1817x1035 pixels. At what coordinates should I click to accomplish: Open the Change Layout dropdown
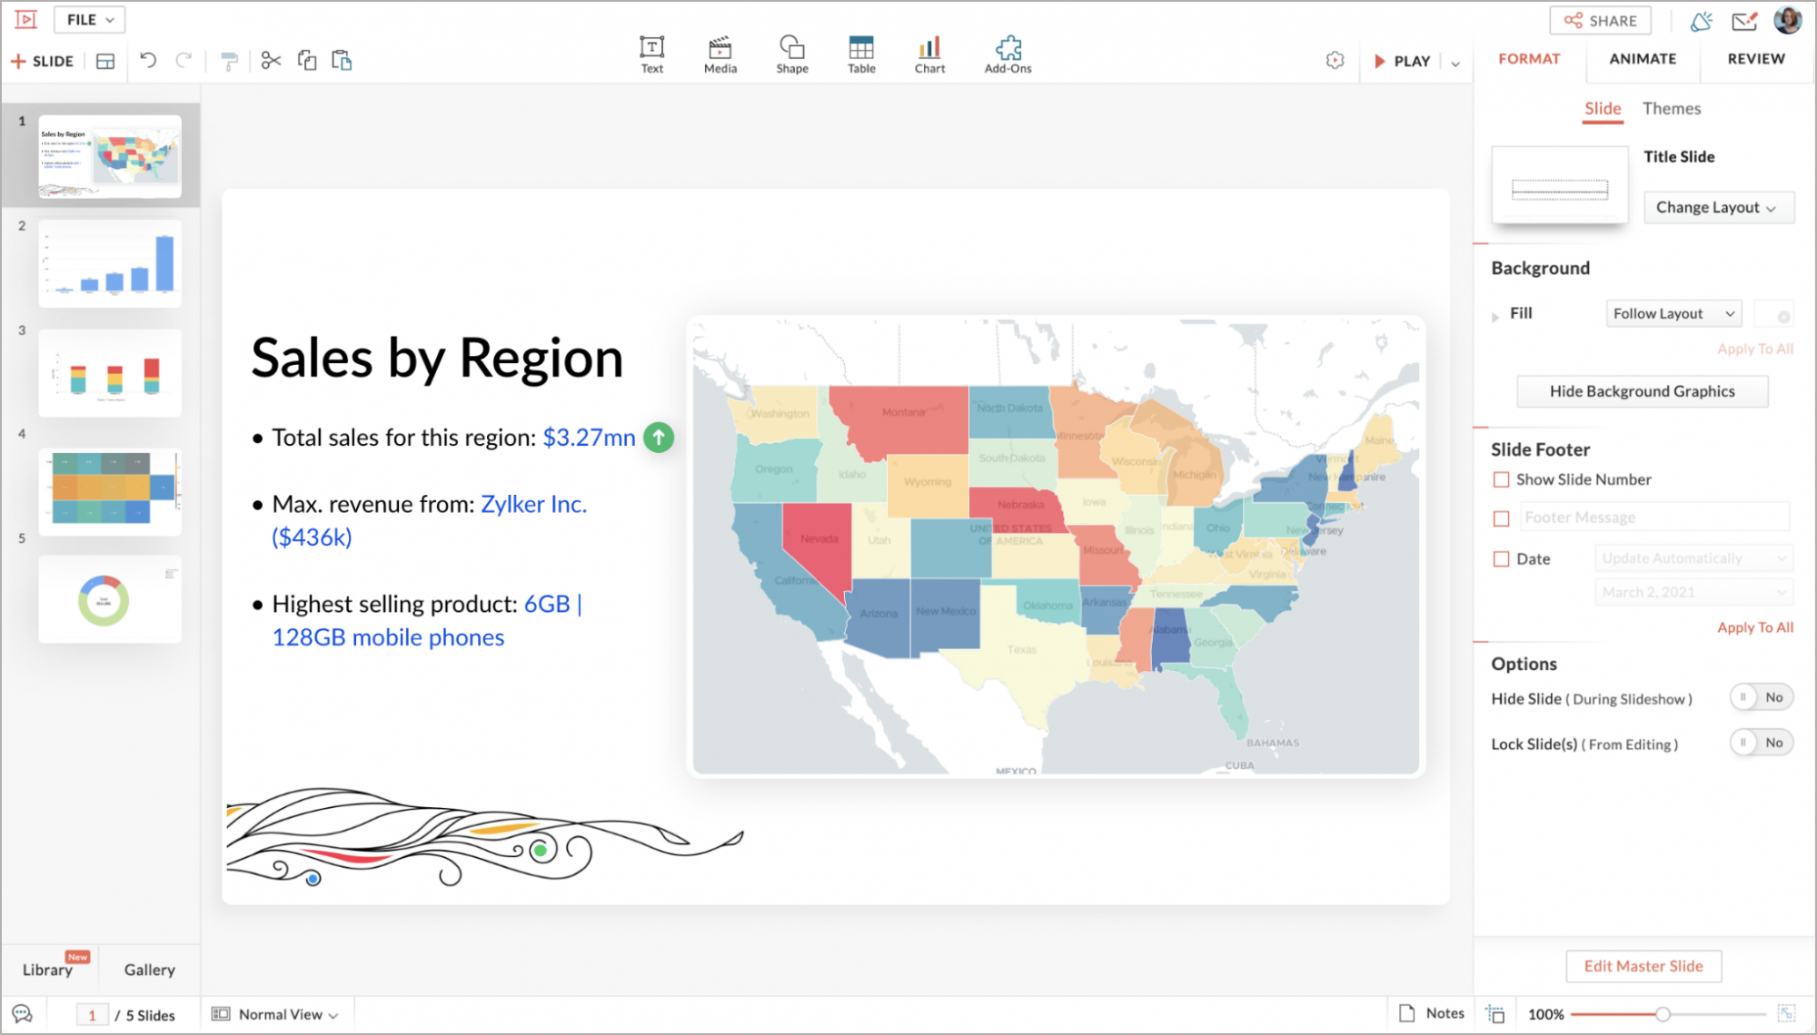1718,208
